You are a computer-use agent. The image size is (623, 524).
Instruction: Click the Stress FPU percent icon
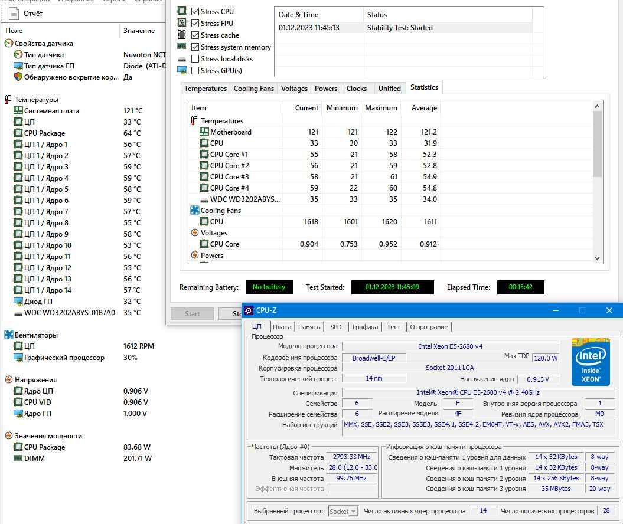[181, 22]
